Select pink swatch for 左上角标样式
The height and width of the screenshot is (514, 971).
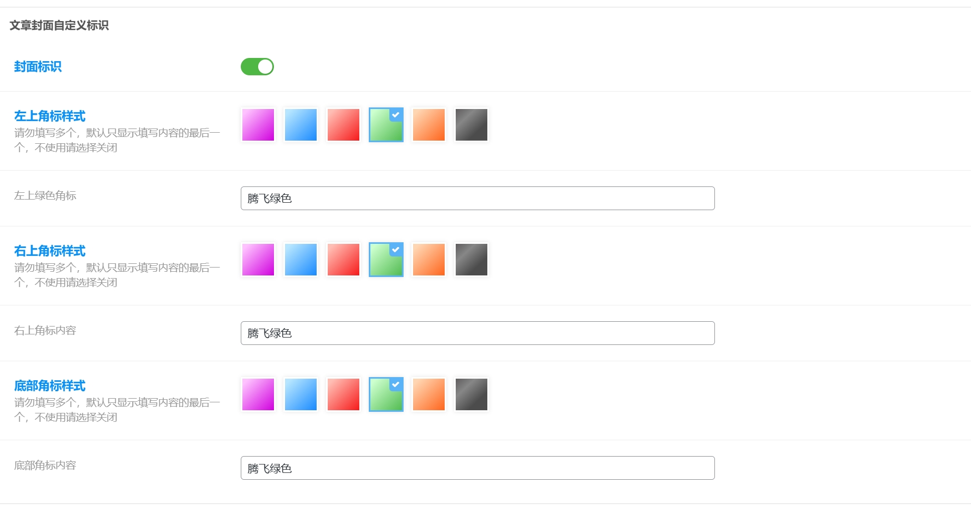click(258, 125)
